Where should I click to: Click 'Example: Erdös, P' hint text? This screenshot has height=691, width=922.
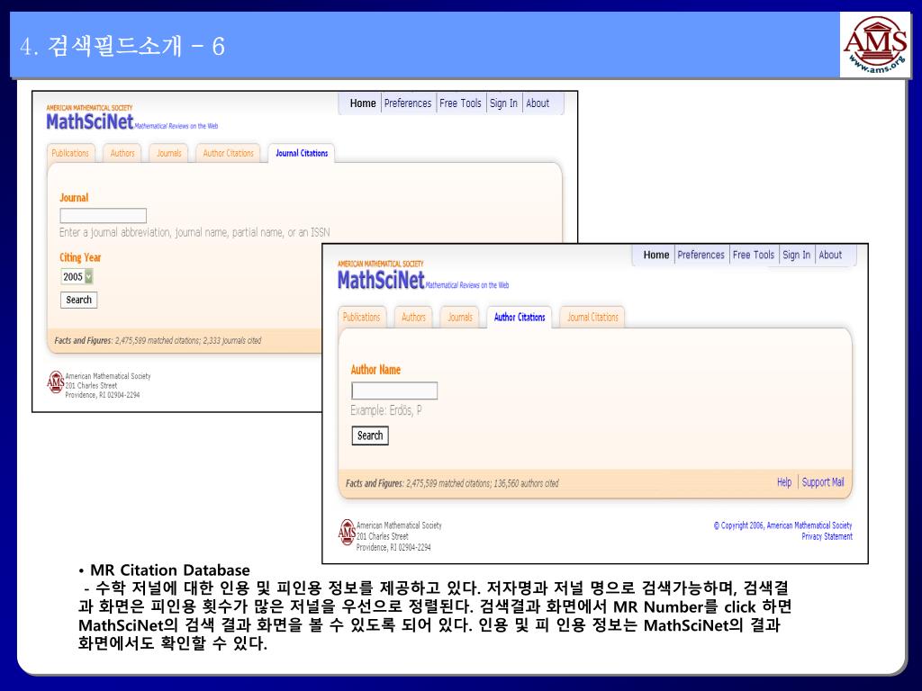385,410
